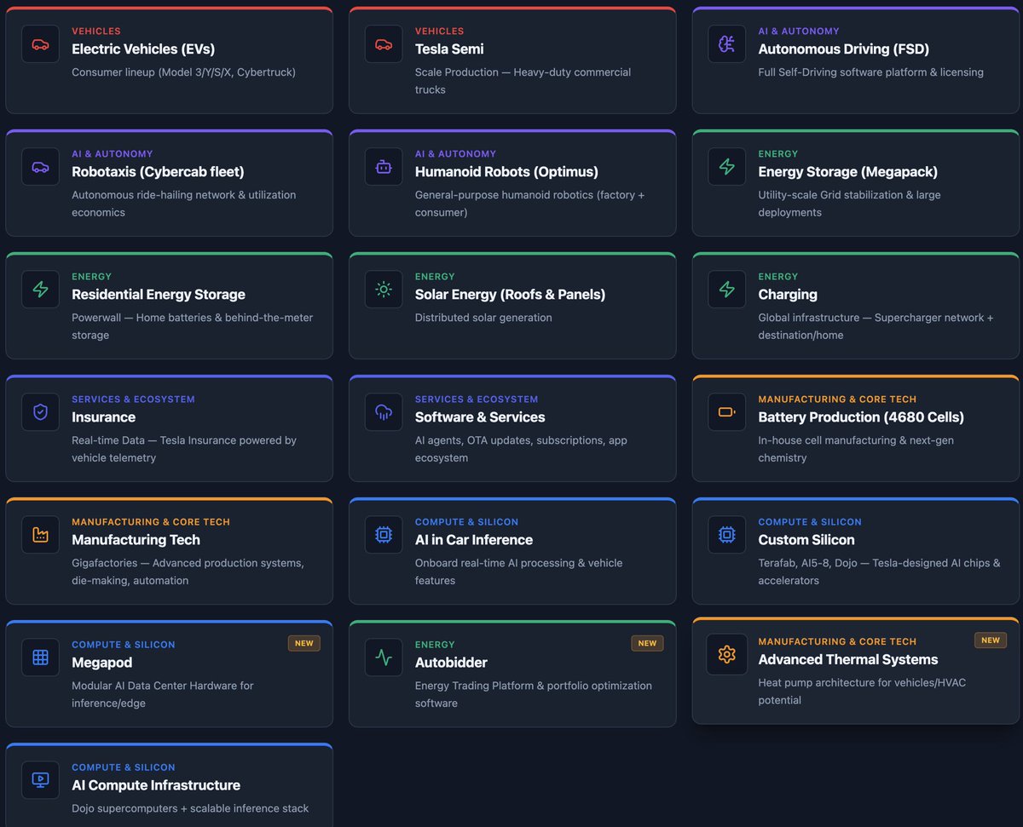Click the chip icon on Custom Silicon card
The image size is (1023, 827).
tap(727, 535)
